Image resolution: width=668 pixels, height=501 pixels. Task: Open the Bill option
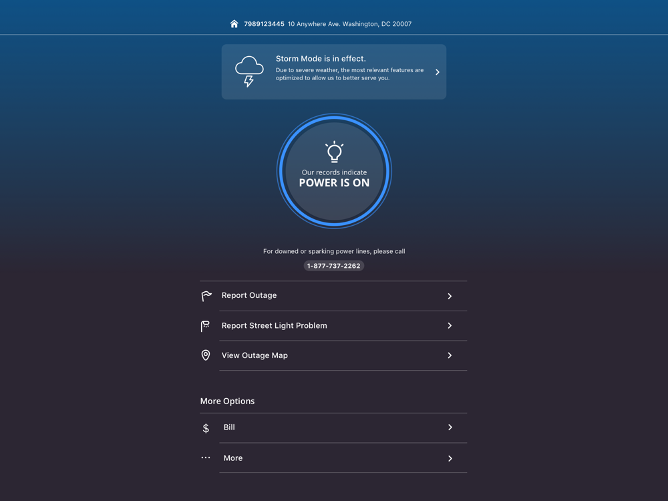333,428
